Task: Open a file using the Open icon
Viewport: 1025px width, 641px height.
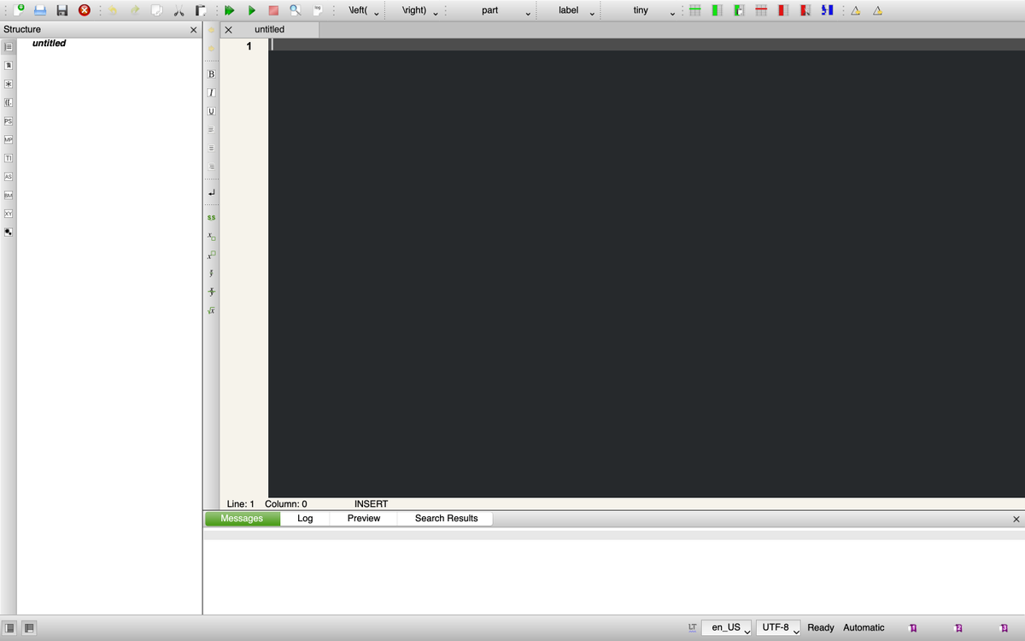Action: coord(40,10)
